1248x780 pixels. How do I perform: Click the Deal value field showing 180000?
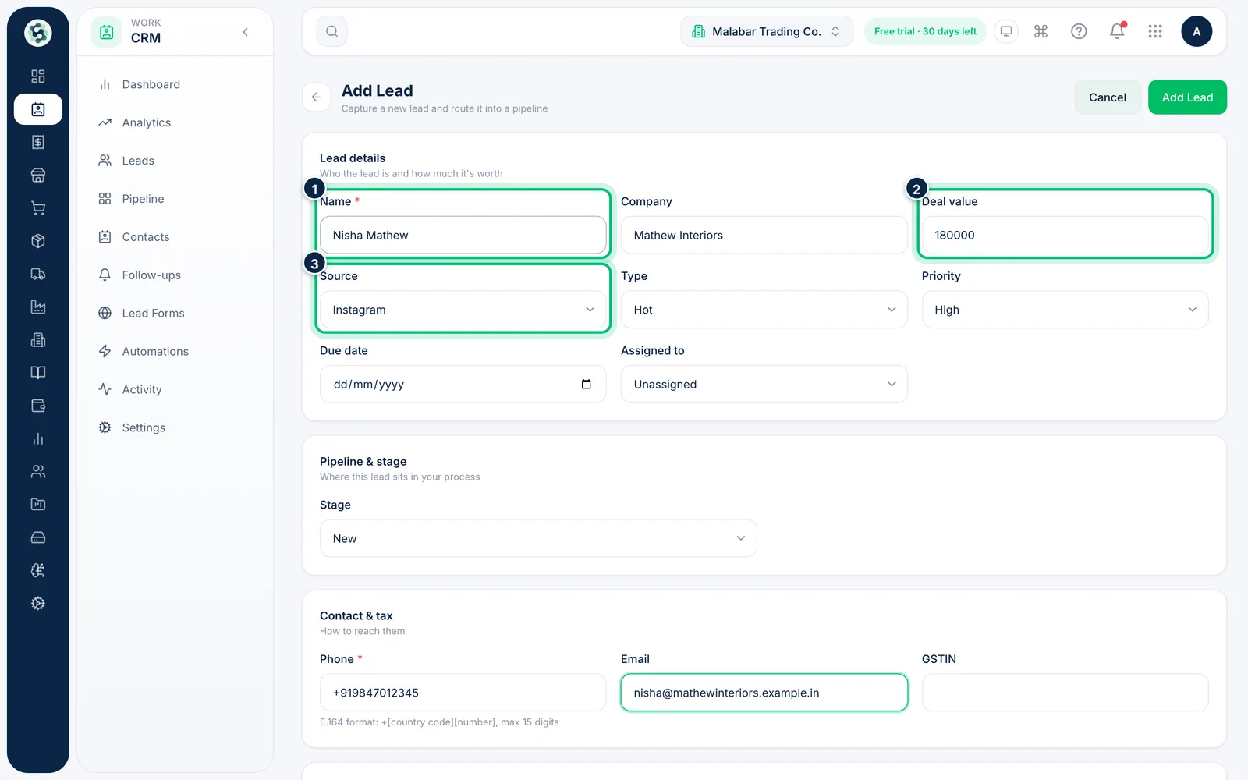(x=1065, y=235)
